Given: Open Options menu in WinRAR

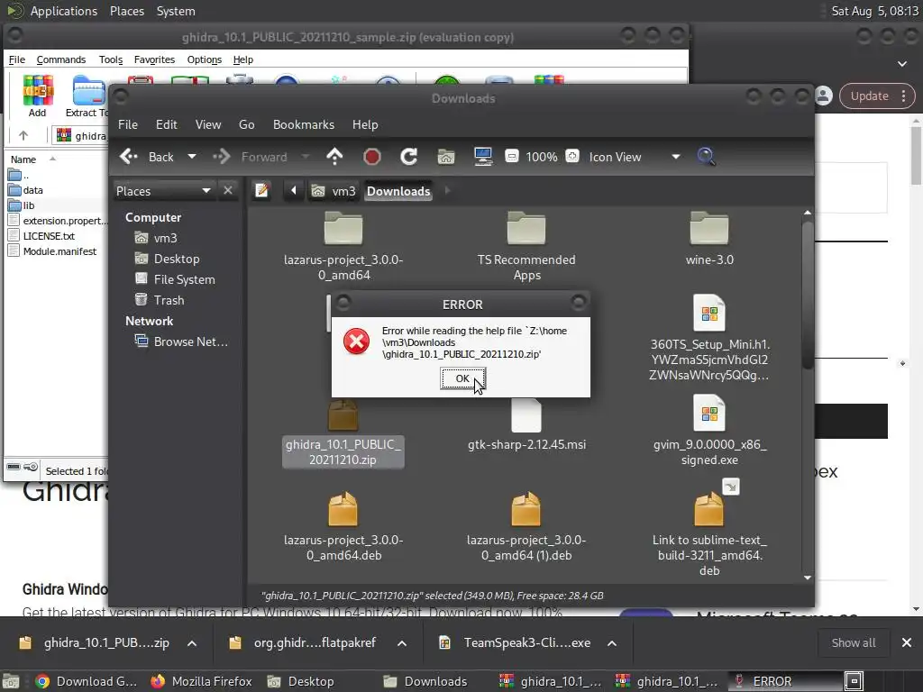Looking at the screenshot, I should pos(205,59).
